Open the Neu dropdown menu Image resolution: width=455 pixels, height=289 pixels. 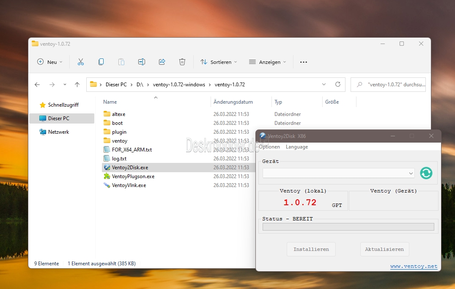point(50,62)
